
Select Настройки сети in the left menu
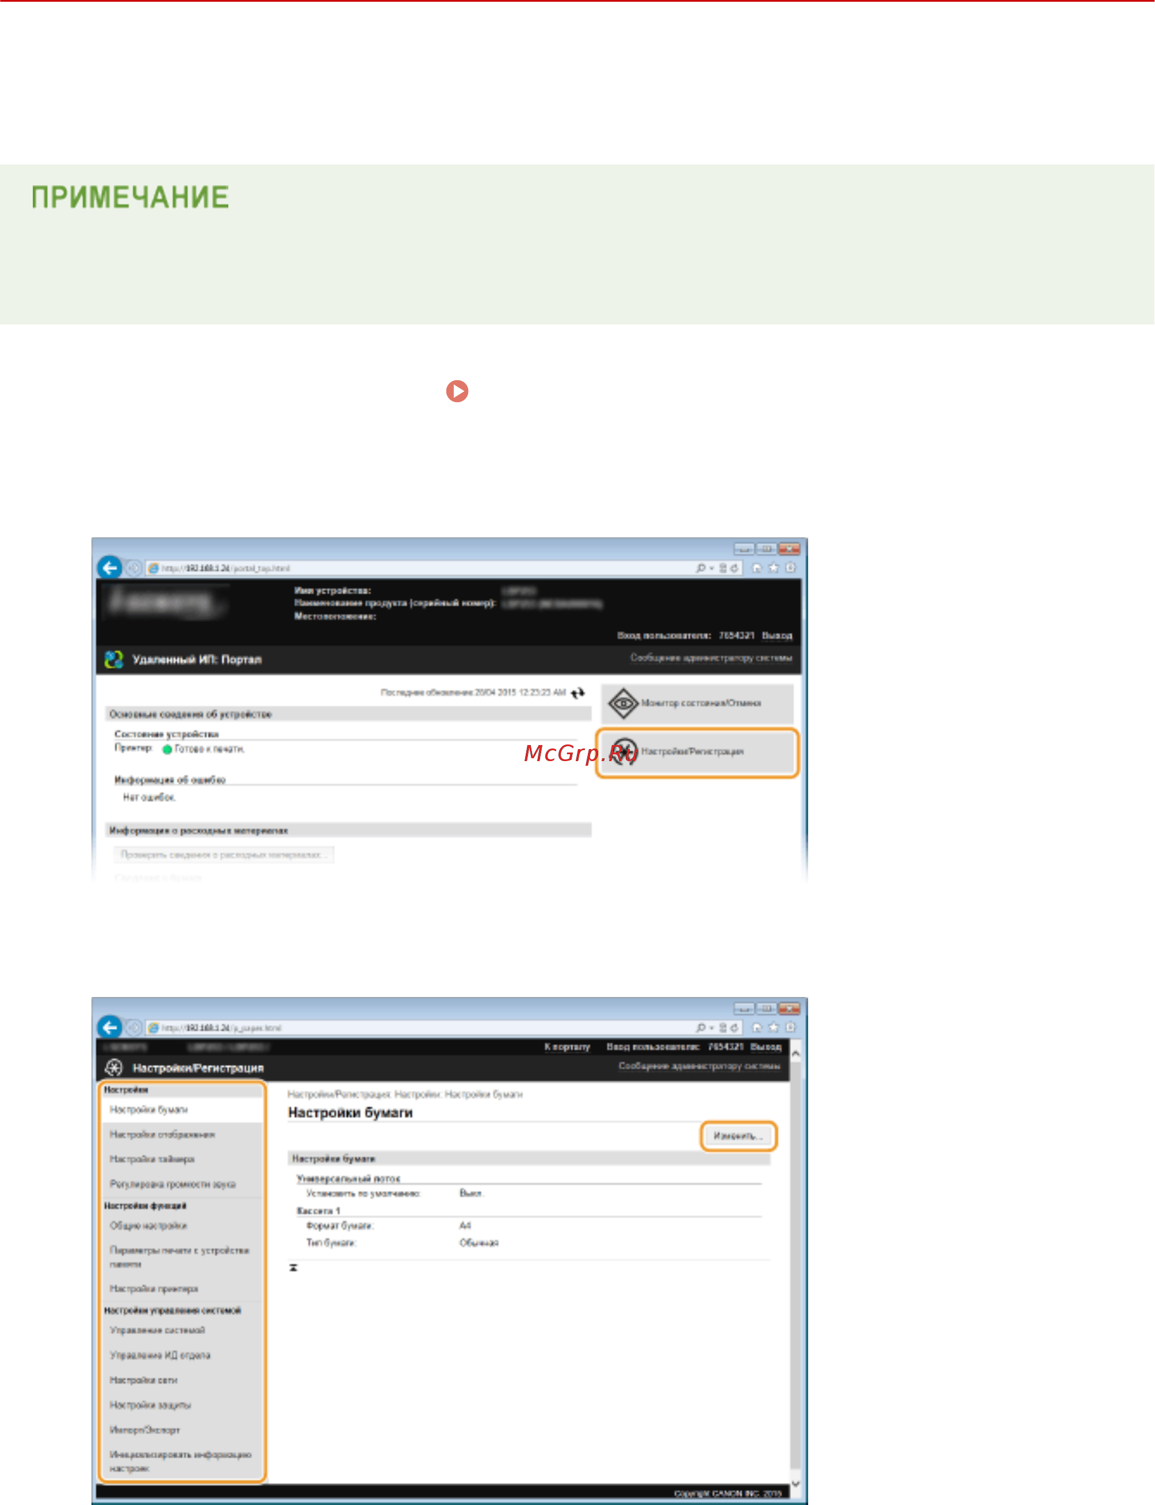pos(182,1380)
